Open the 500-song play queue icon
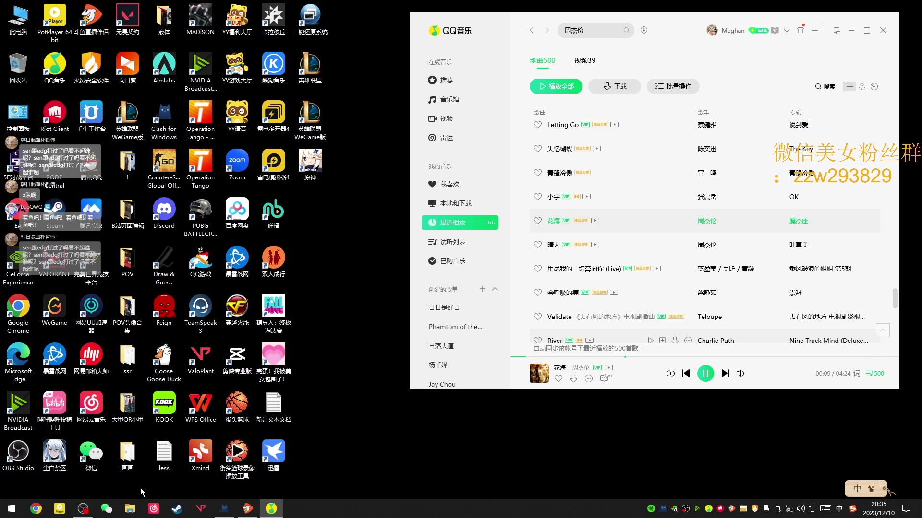The image size is (922, 518). pyautogui.click(x=874, y=373)
